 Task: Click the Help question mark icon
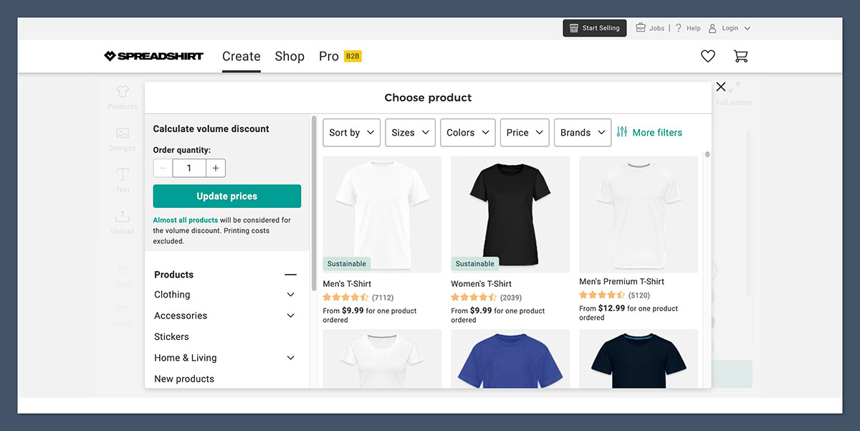678,28
